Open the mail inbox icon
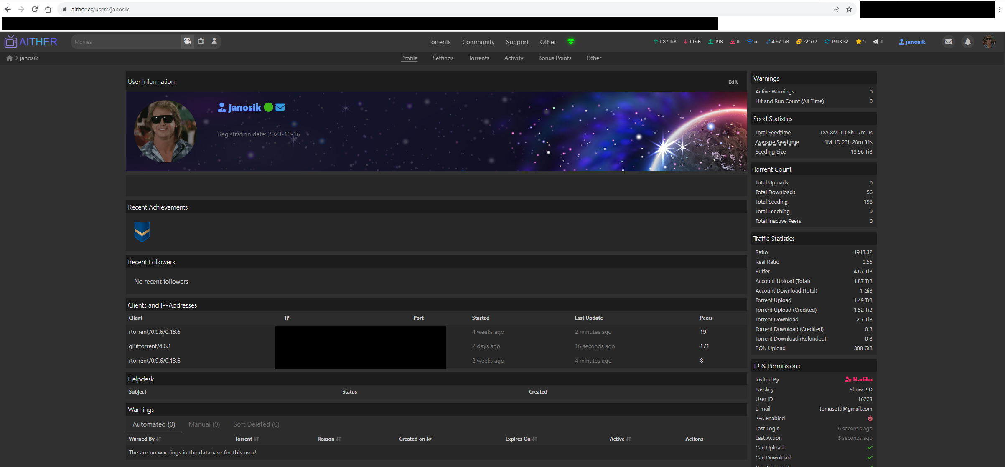This screenshot has height=467, width=1005. [x=949, y=42]
